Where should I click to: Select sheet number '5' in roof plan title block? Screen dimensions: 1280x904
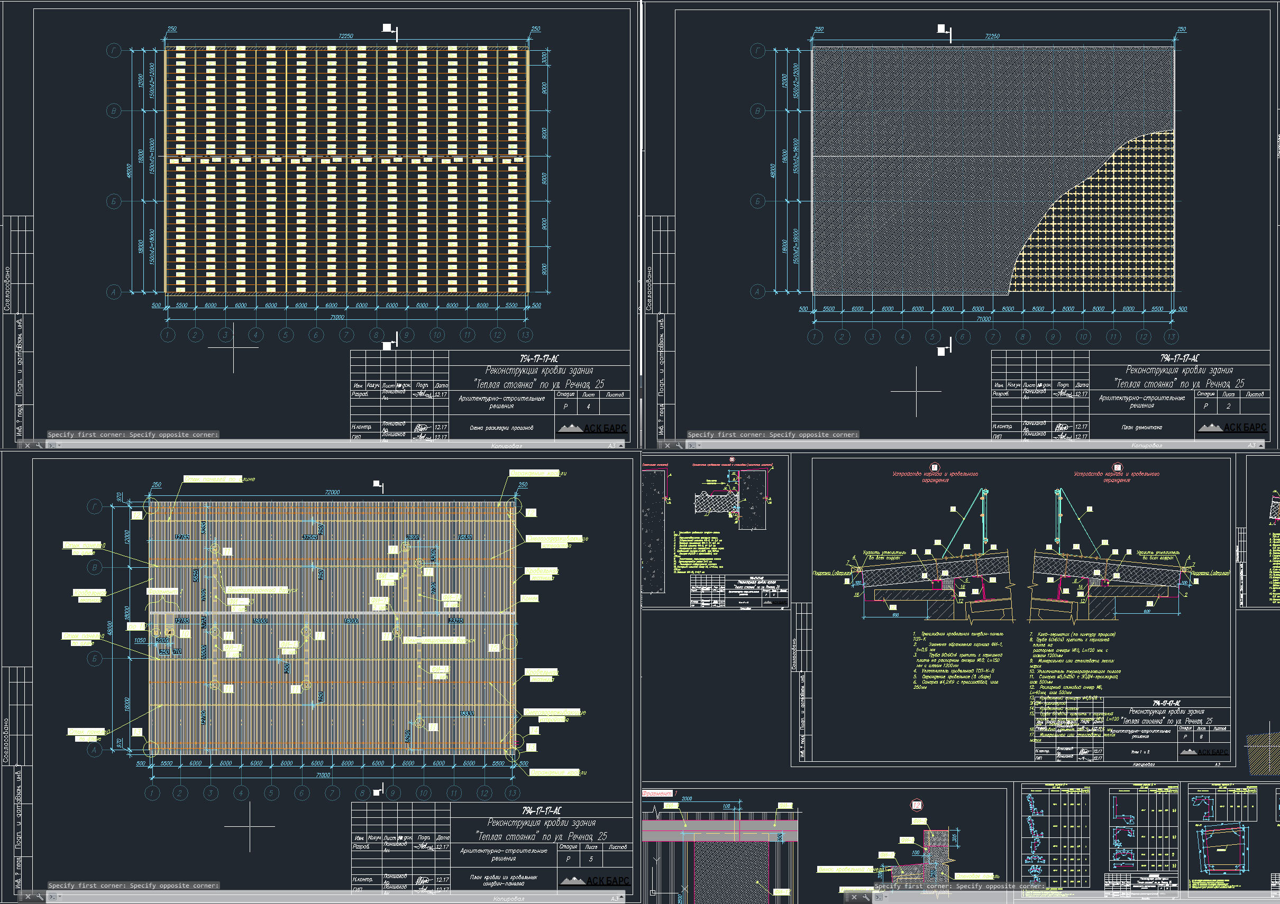[x=591, y=859]
